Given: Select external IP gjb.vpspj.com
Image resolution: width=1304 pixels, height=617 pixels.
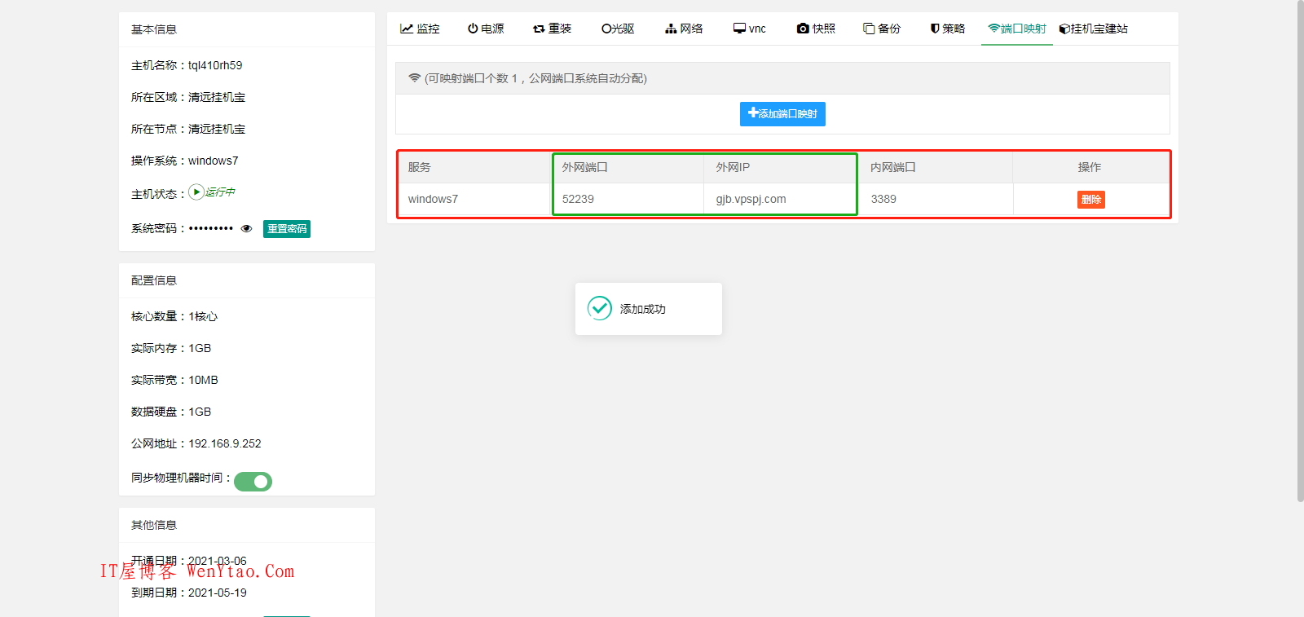Looking at the screenshot, I should coord(751,199).
